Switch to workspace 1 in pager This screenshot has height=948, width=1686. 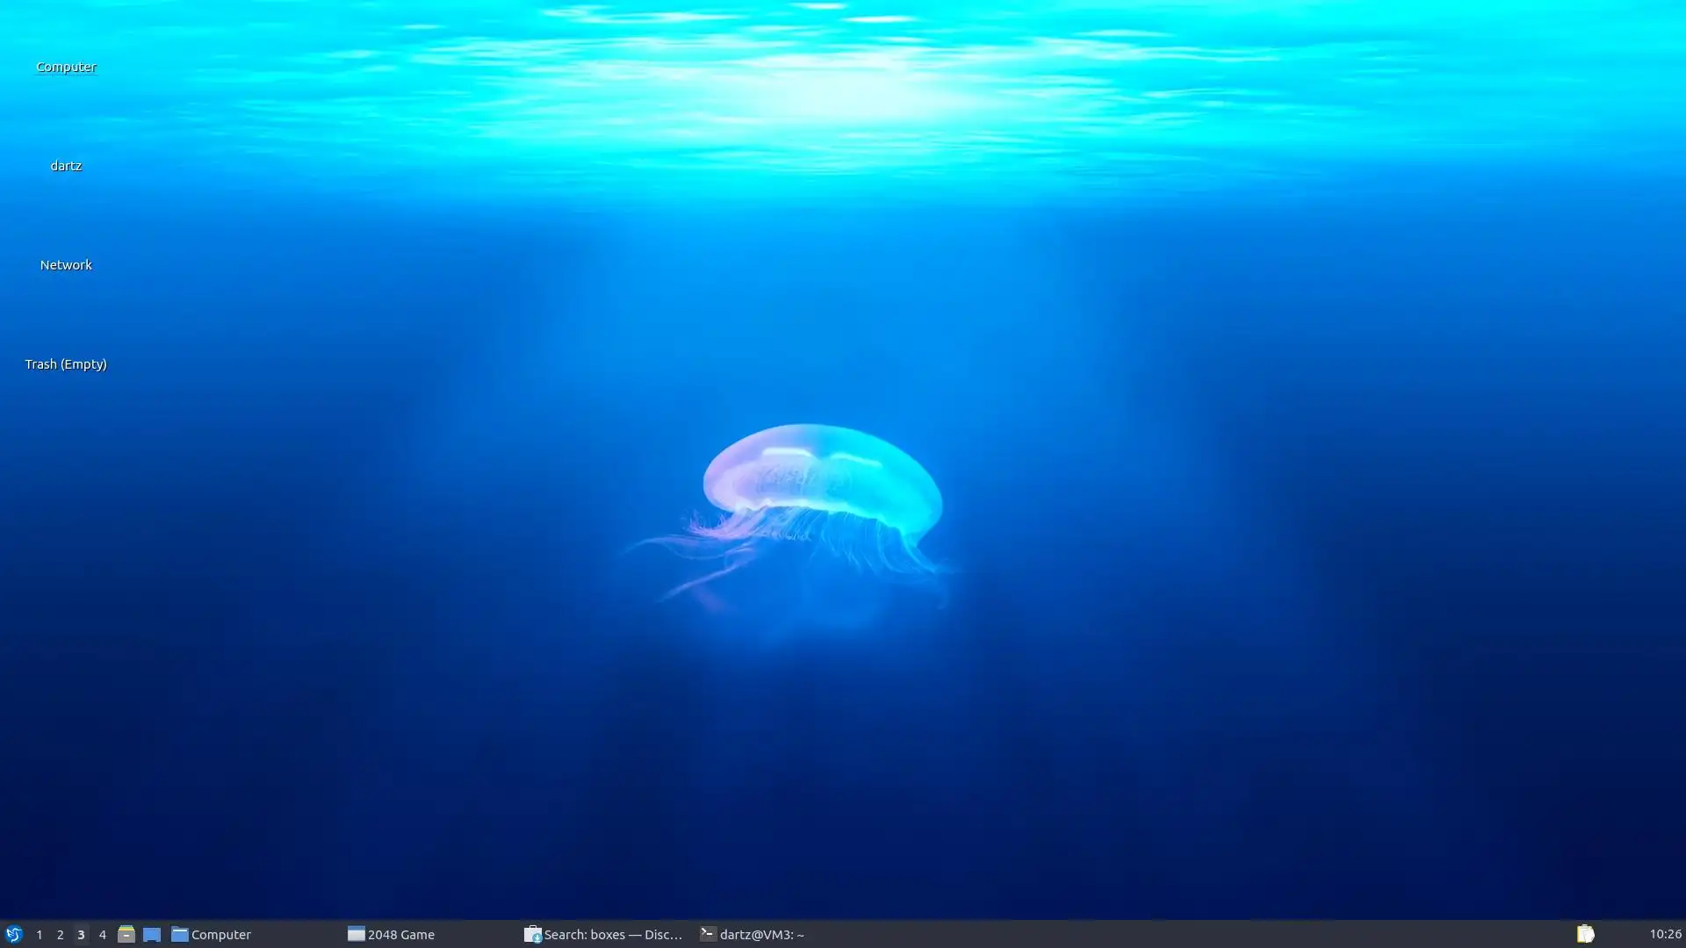40,934
